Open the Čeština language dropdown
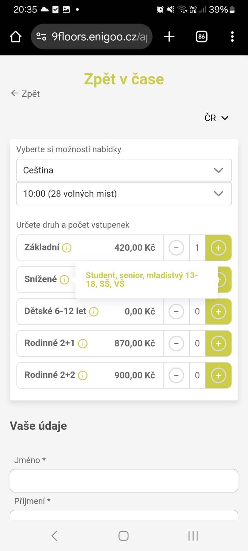Image resolution: width=248 pixels, height=551 pixels. [x=124, y=170]
